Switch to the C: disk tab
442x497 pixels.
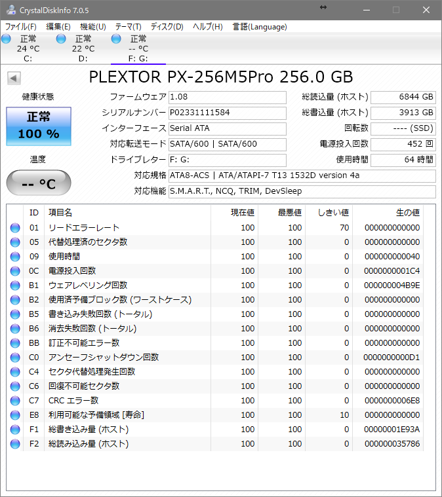(28, 48)
